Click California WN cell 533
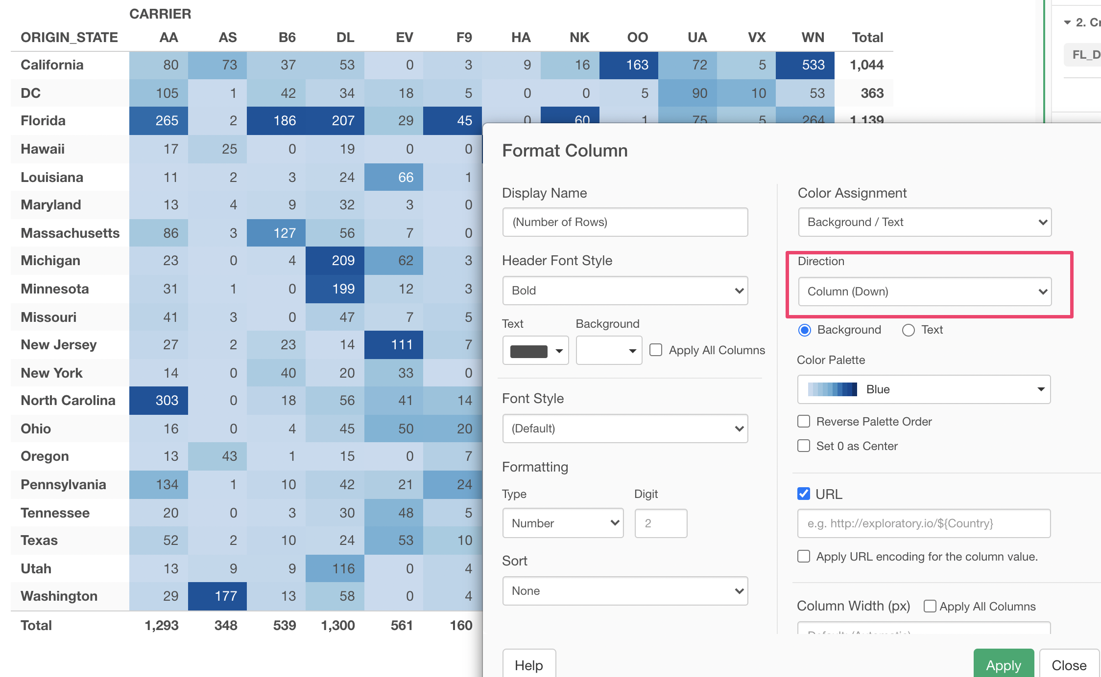 click(x=805, y=65)
